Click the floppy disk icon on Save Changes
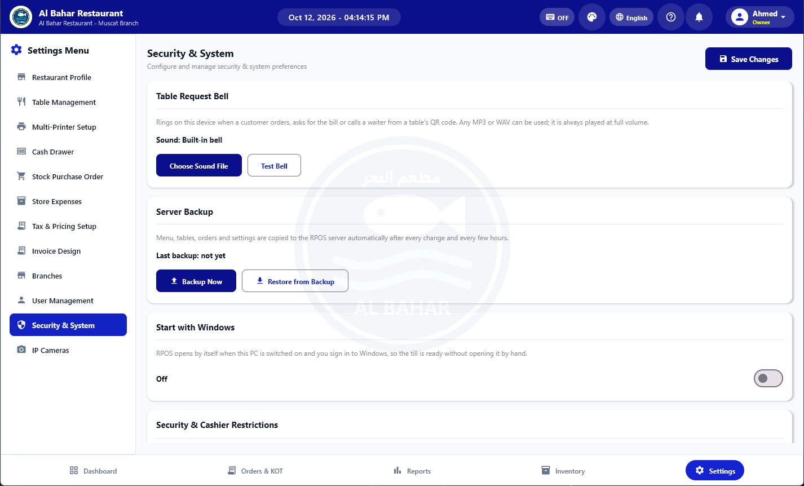804x486 pixels. pos(723,59)
